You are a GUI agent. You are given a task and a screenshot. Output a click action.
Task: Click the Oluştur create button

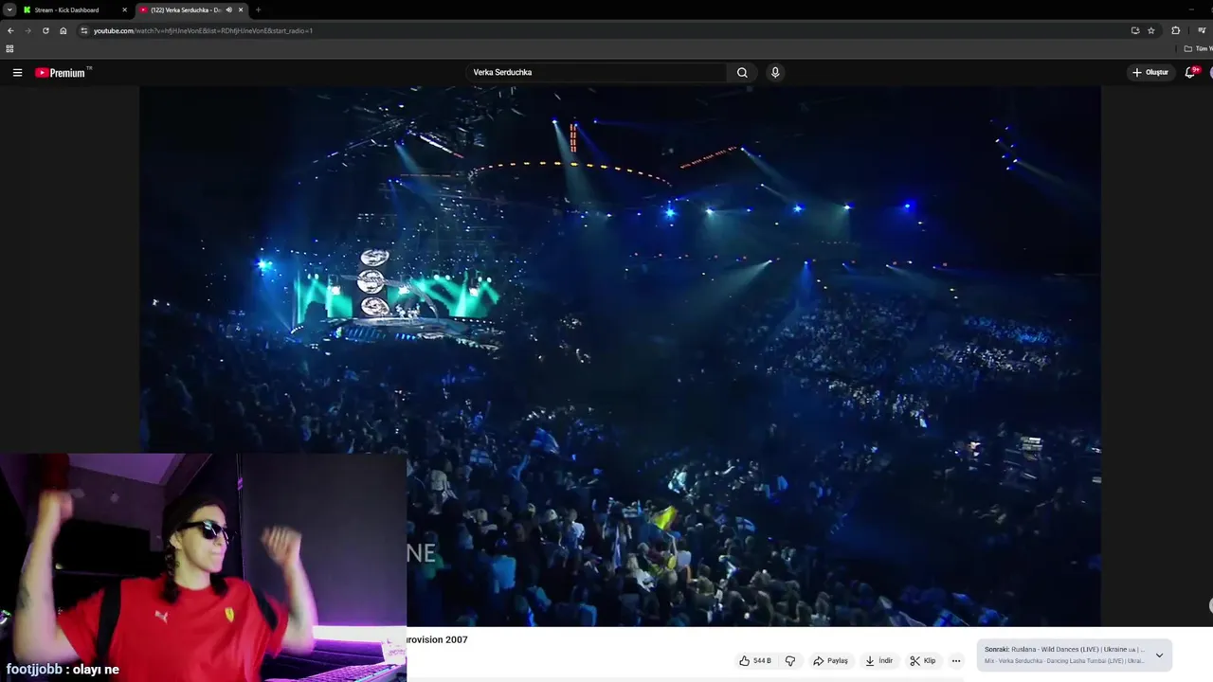[x=1150, y=73]
